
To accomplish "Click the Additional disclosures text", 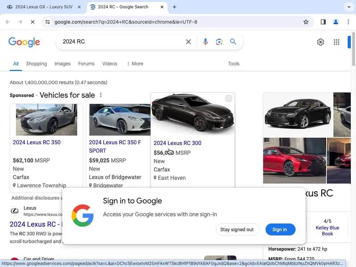I will [x=37, y=198].
